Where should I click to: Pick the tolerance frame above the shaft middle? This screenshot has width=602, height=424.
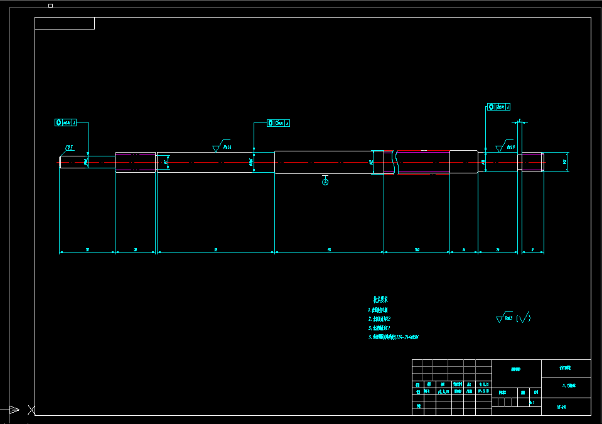coord(278,123)
